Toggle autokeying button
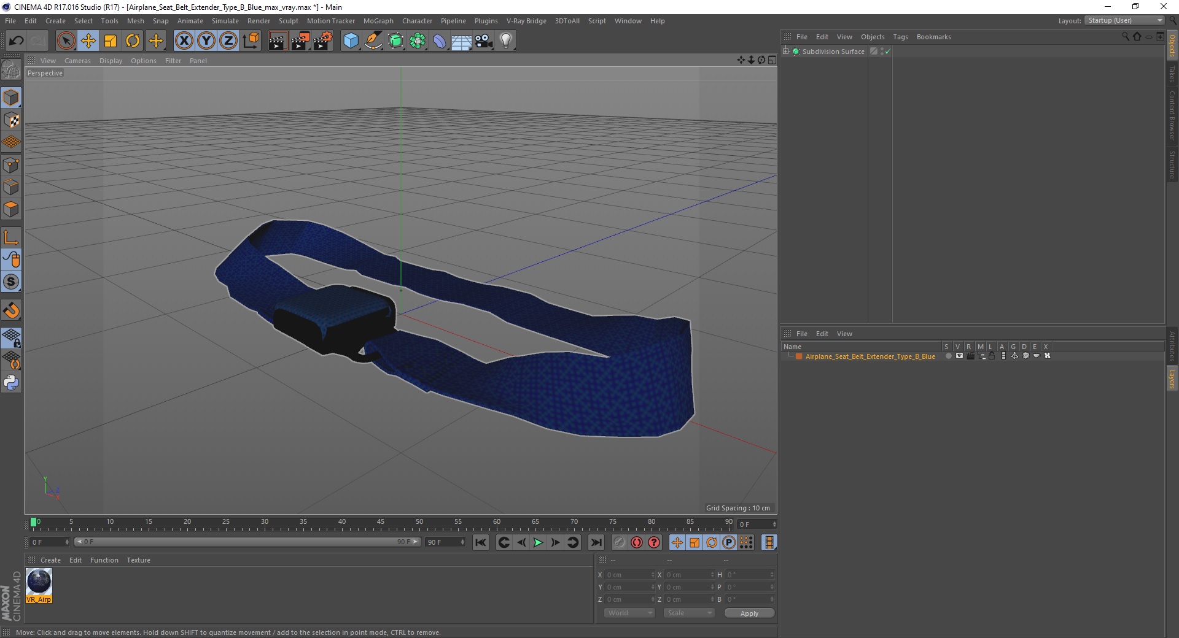The height and width of the screenshot is (638, 1179). (x=637, y=542)
